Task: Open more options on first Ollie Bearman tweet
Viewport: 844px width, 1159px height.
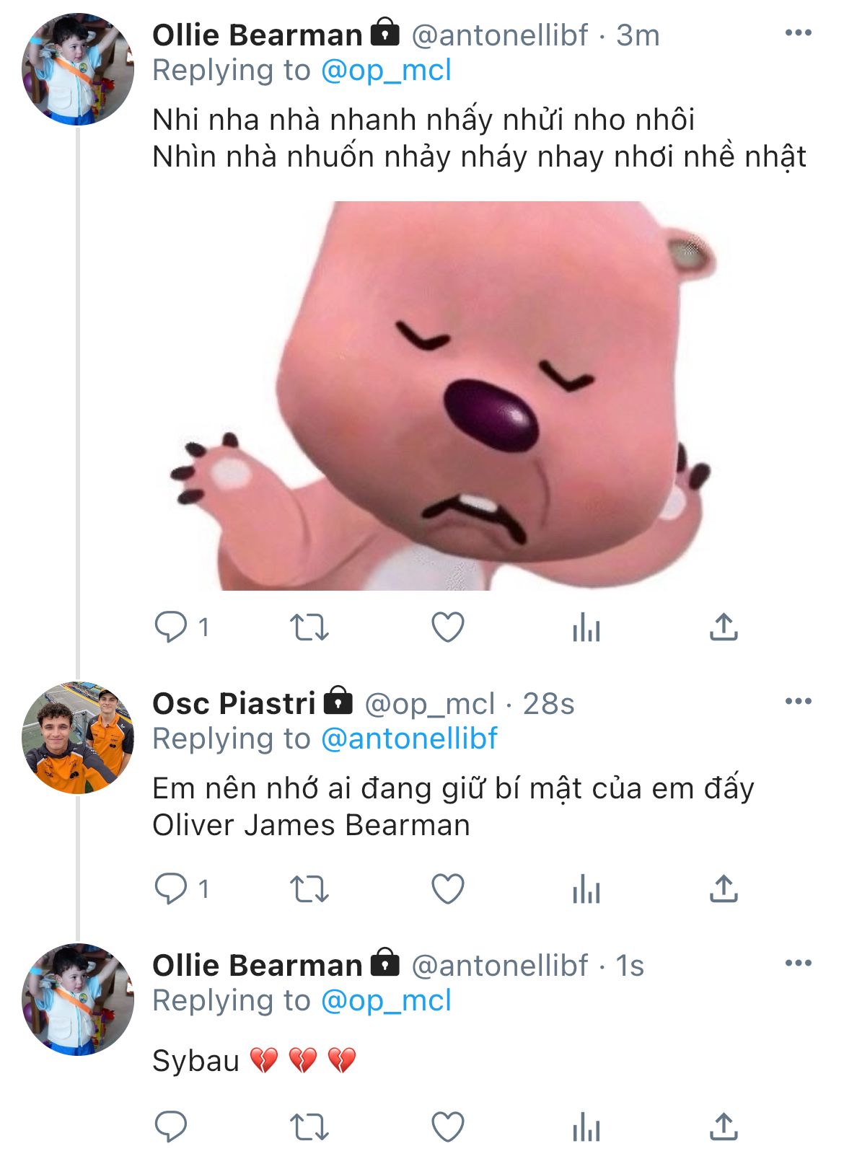Action: click(x=798, y=33)
